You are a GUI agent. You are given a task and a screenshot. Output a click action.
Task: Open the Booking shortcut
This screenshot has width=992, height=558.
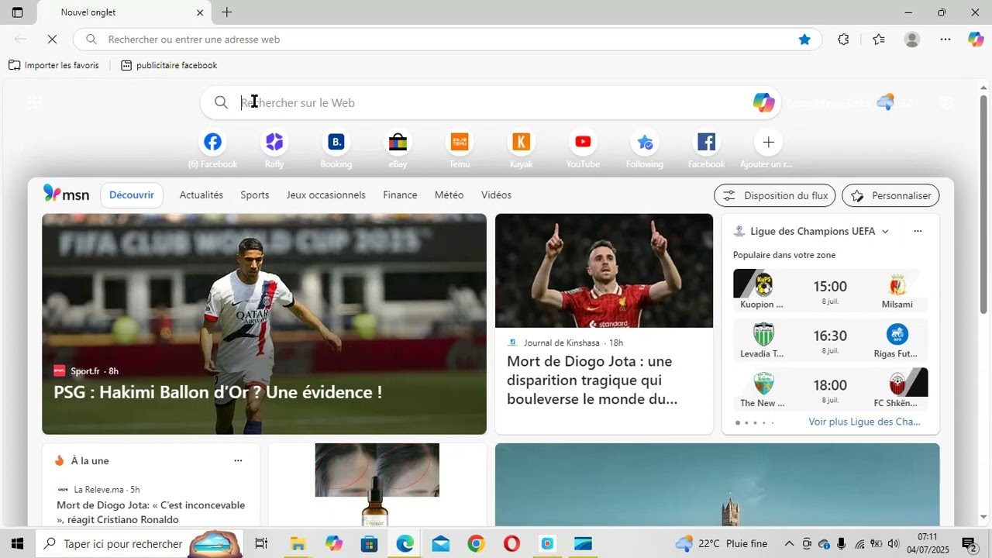tap(336, 149)
